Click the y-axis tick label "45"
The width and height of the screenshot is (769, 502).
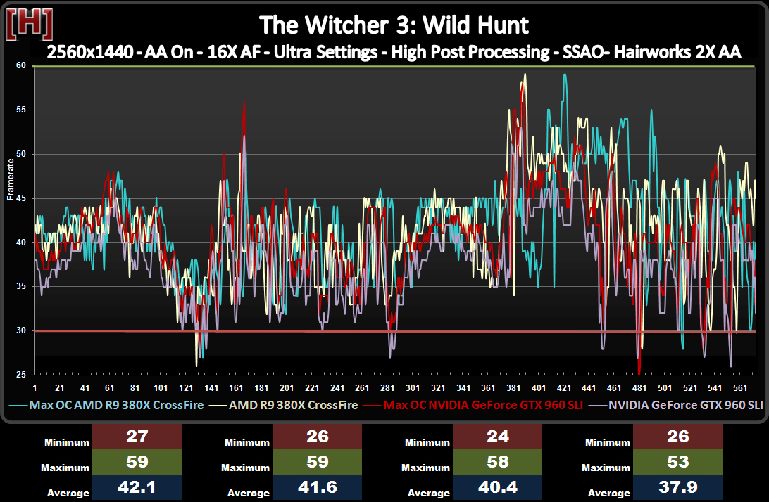20,198
